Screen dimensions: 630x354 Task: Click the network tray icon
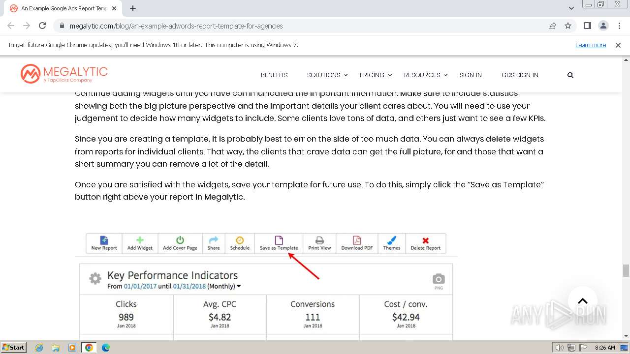[x=571, y=348]
